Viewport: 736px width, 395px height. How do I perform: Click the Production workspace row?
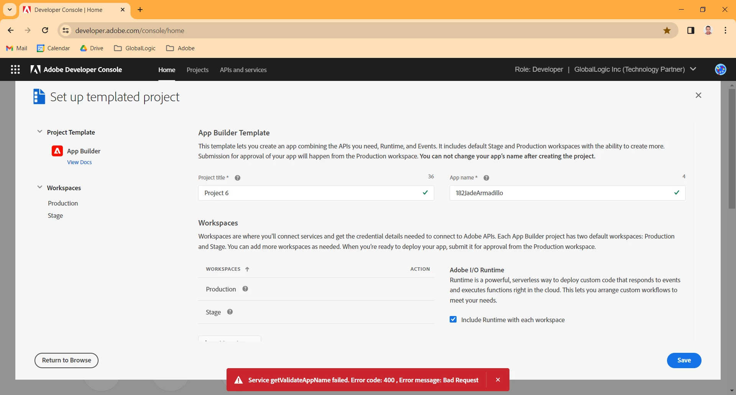[x=316, y=289]
